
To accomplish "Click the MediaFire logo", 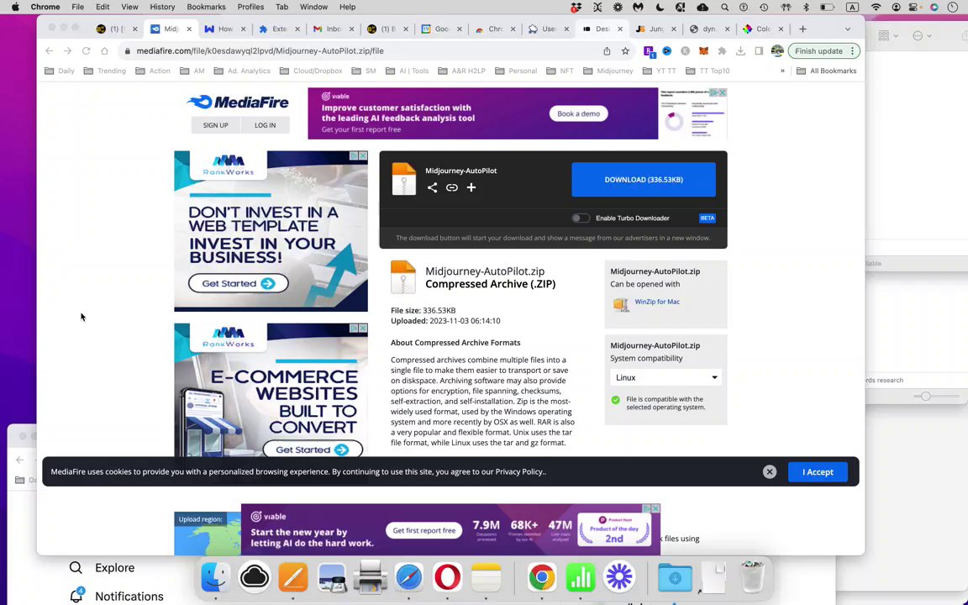I will (238, 103).
